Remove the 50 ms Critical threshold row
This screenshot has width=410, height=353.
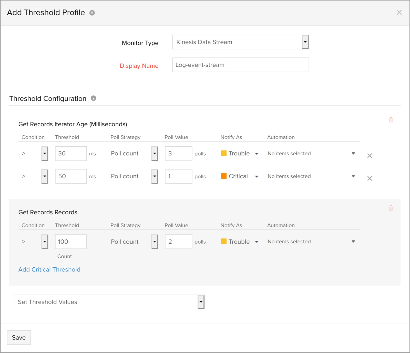[370, 178]
